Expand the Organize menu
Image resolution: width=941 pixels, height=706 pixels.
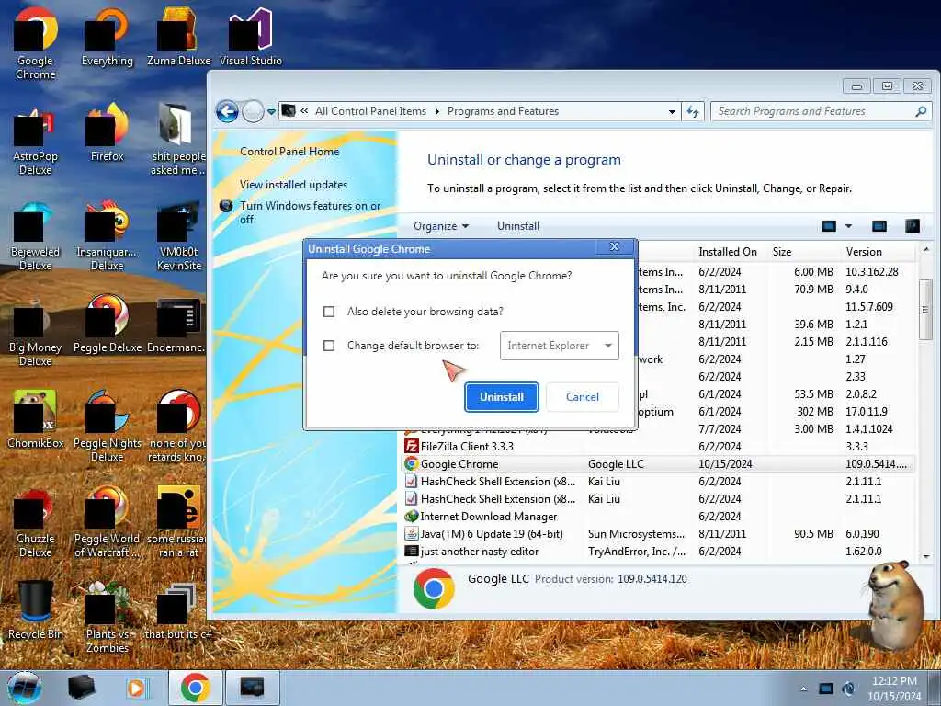441,226
